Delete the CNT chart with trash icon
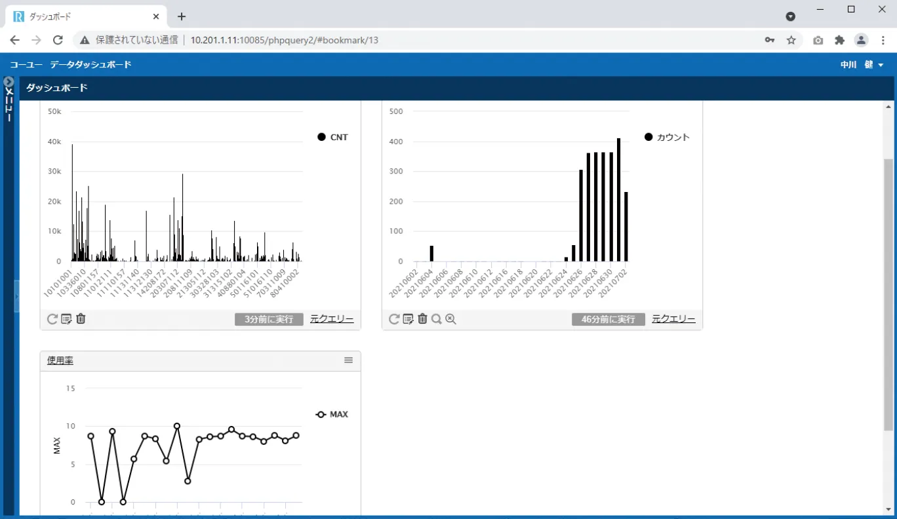The image size is (897, 519). 81,319
